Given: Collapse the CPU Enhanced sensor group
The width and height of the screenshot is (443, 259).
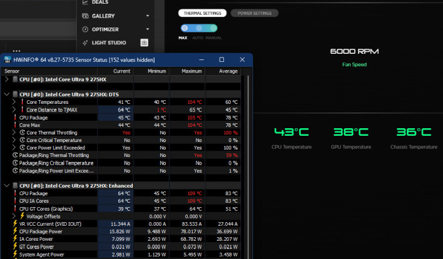Looking at the screenshot, I should (x=7, y=186).
